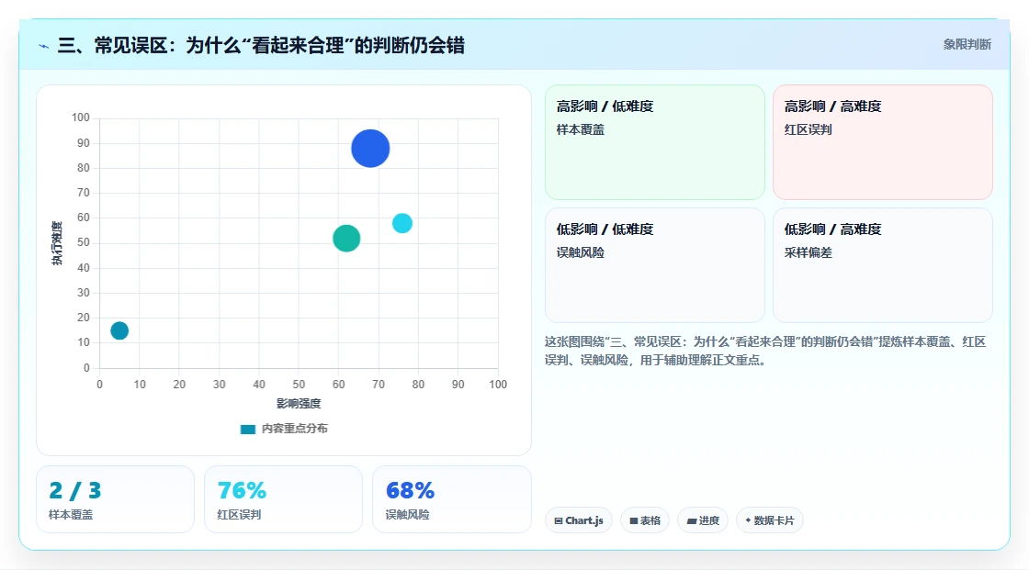This screenshot has height=570, width=1029.
Task: Click the green teal bubble in chart
Action: coord(346,238)
